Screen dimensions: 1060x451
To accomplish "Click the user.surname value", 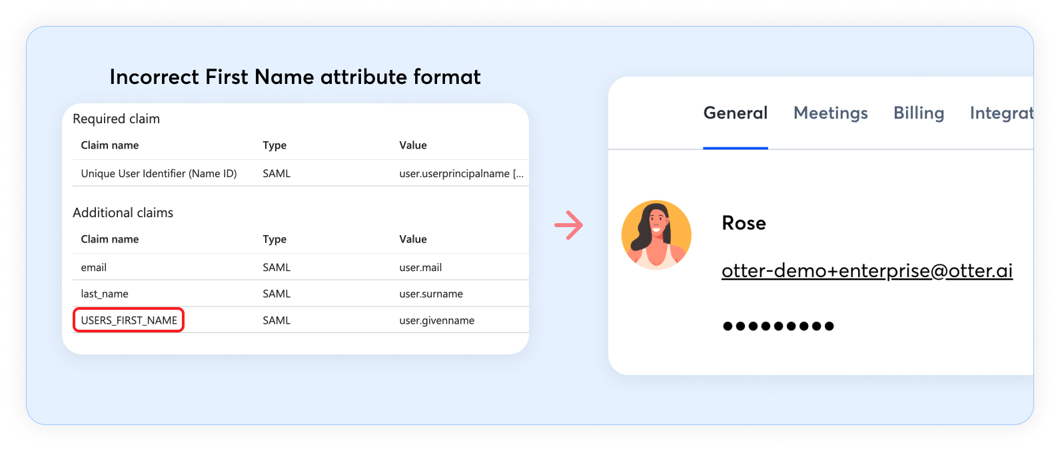I will click(430, 294).
